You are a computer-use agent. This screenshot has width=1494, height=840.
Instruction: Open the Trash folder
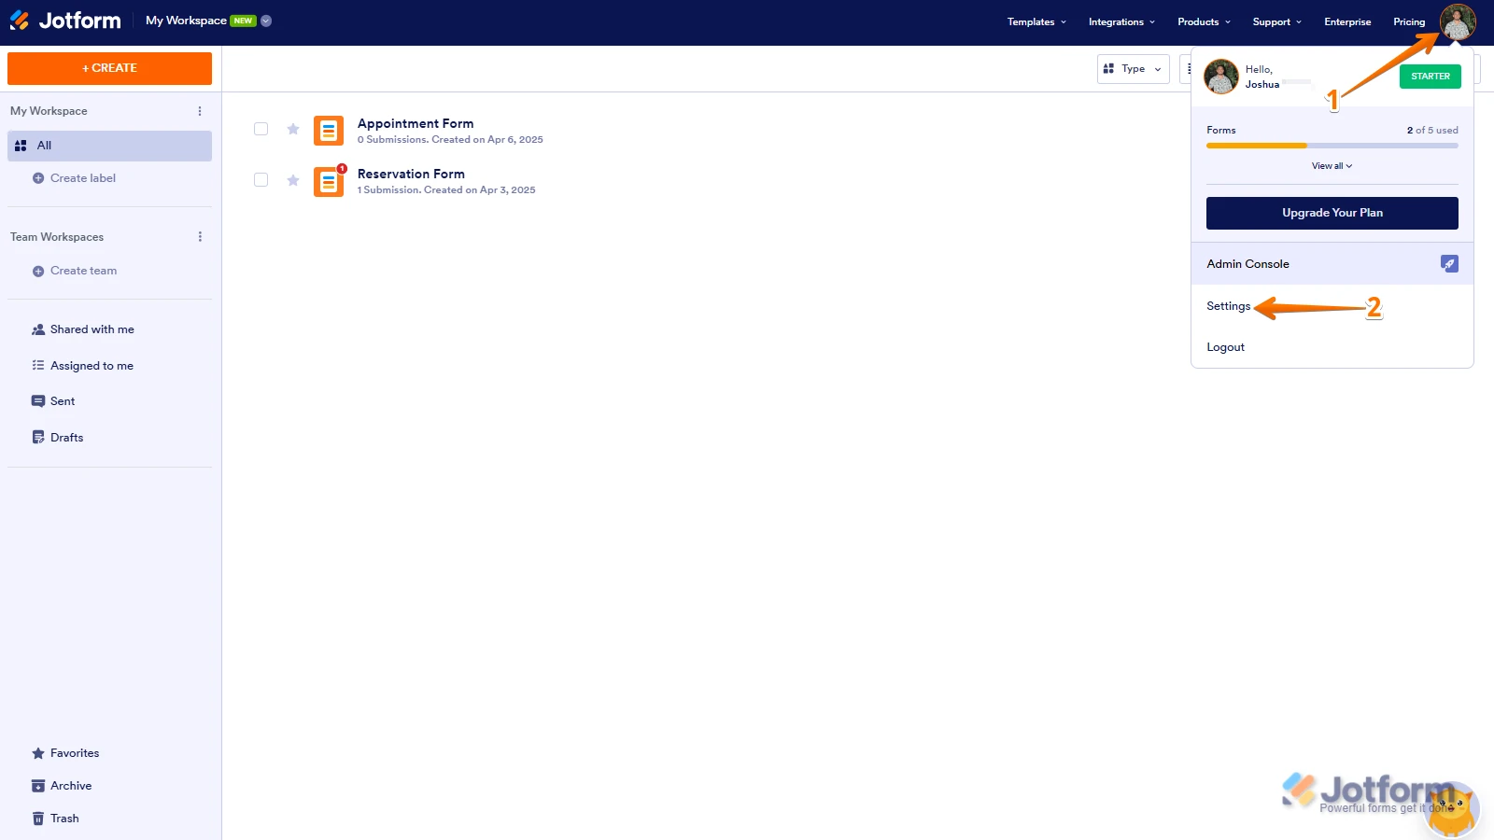65,818
